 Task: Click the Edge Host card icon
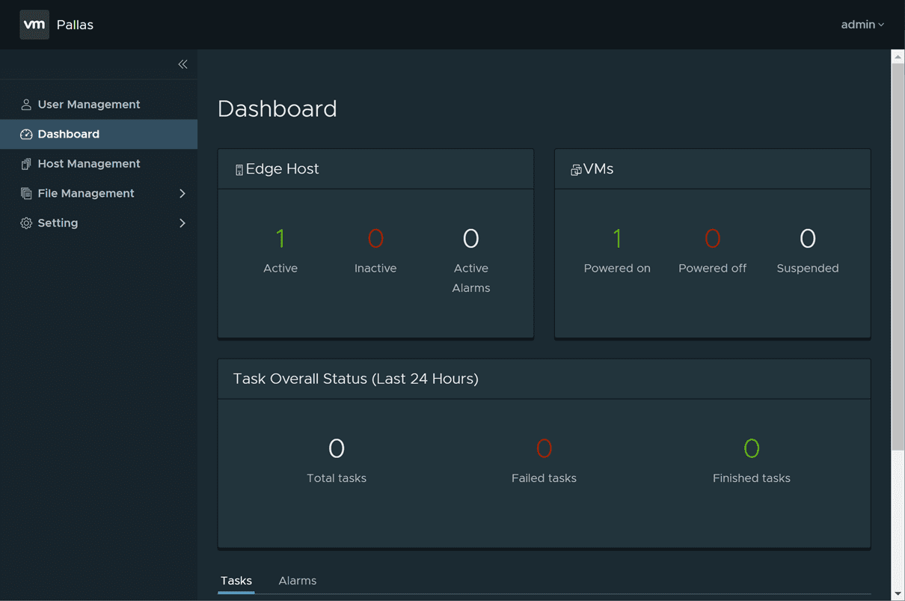239,170
